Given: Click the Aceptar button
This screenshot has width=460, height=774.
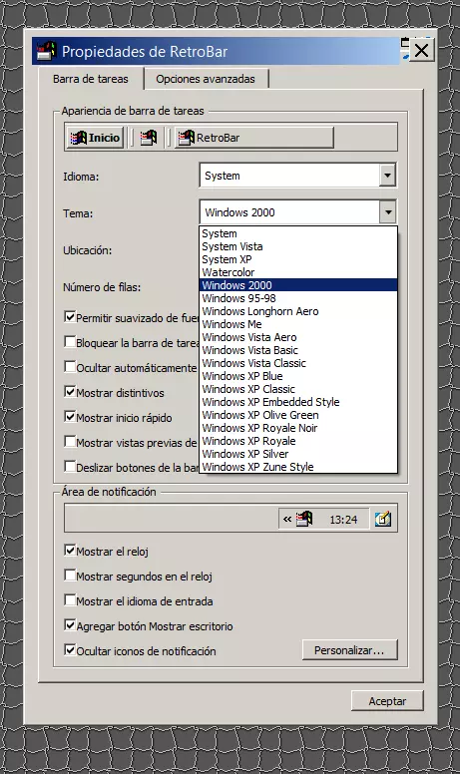Looking at the screenshot, I should (x=387, y=701).
